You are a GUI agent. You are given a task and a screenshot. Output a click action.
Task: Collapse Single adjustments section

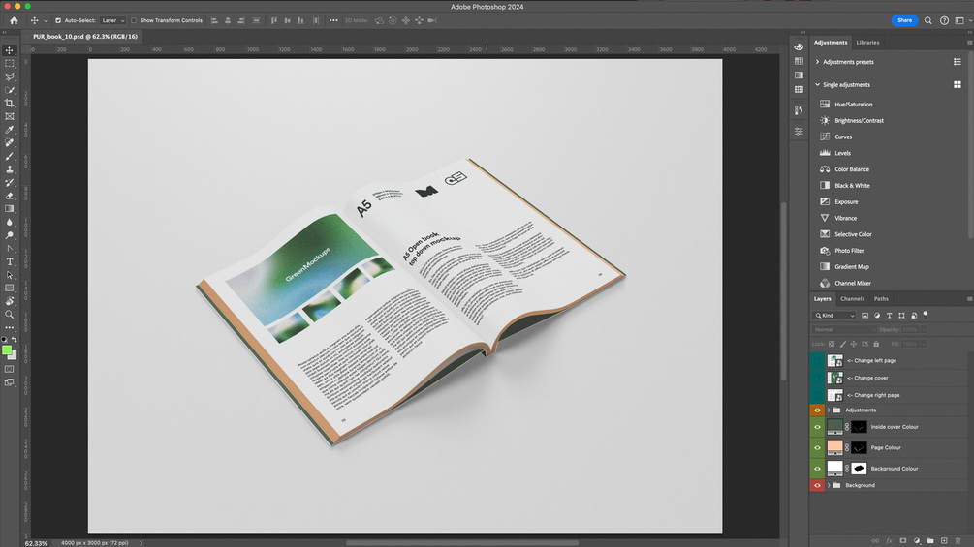pos(817,84)
